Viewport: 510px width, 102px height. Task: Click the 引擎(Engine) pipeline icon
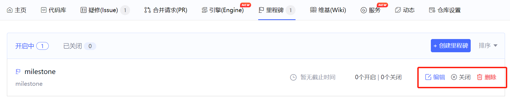pos(204,10)
